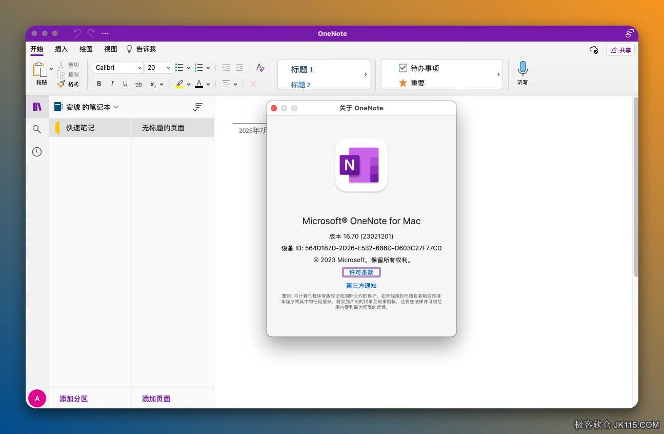The height and width of the screenshot is (434, 664).
Task: Click the paragraph alignment icon
Action: [226, 84]
